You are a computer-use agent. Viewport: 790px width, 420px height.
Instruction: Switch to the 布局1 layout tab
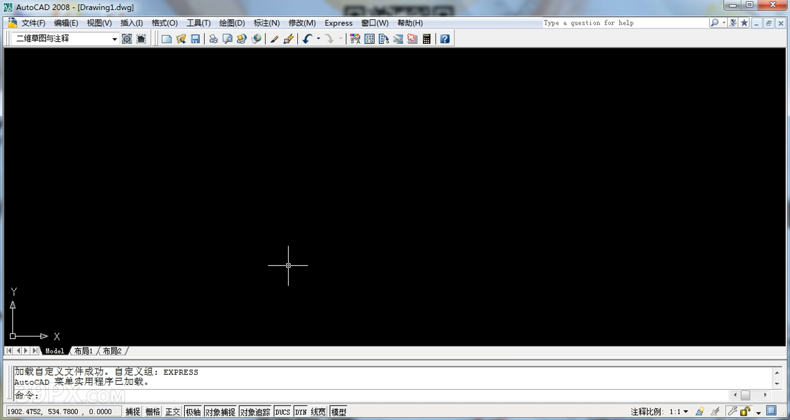pyautogui.click(x=83, y=351)
